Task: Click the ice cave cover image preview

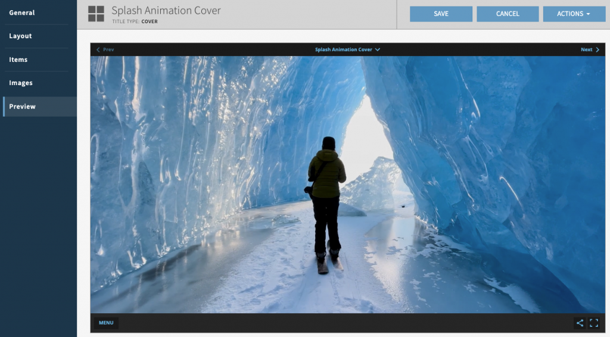Action: 348,185
